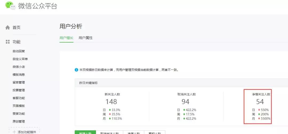Image resolution: width=288 pixels, height=134 pixels.
Task: Click the value 54
Action: 260,101
